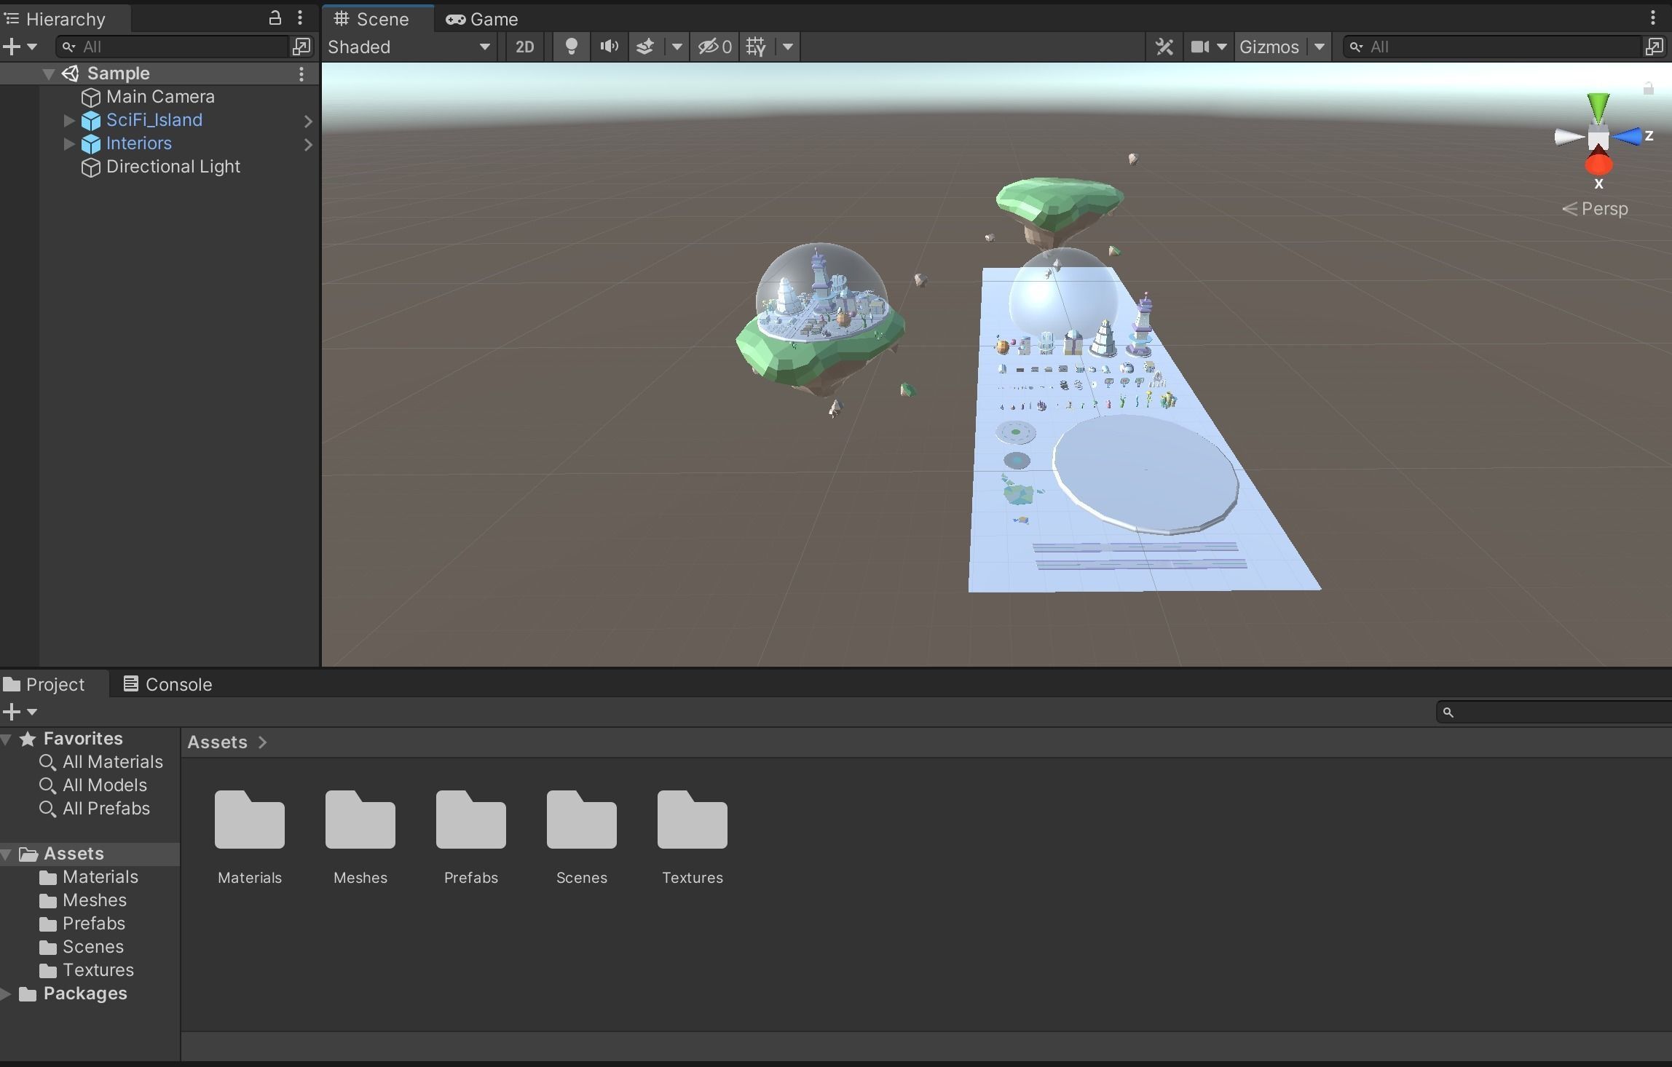
Task: Open the component editor tools icon
Action: 1164,47
